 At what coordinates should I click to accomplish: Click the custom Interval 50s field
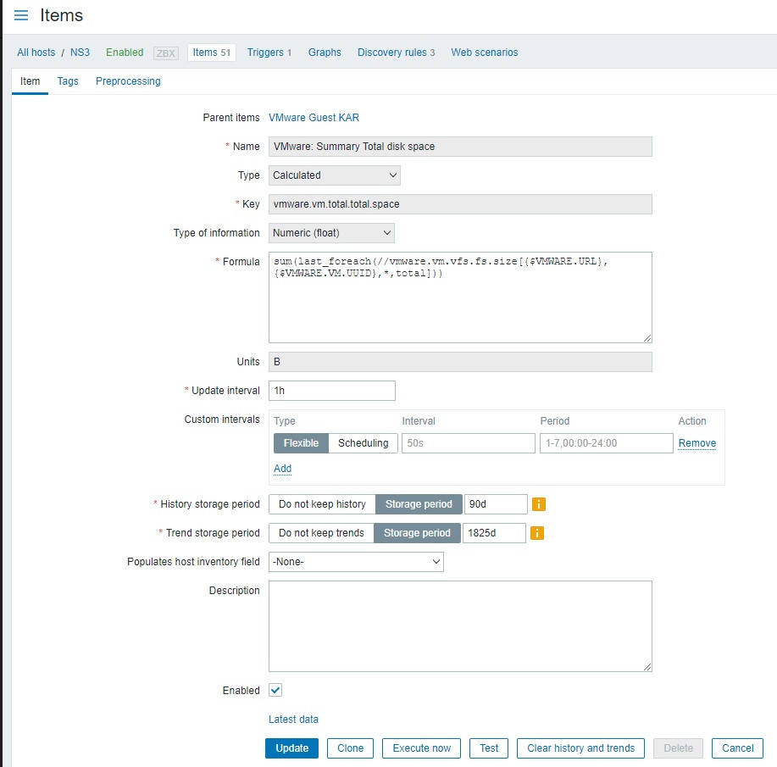(469, 443)
